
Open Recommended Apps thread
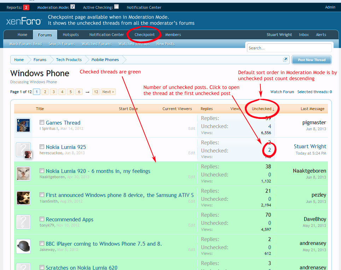coord(70,220)
